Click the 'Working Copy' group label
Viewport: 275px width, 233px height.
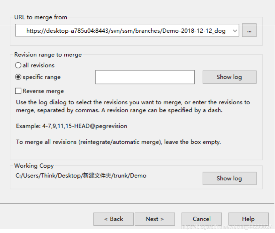tap(34, 166)
